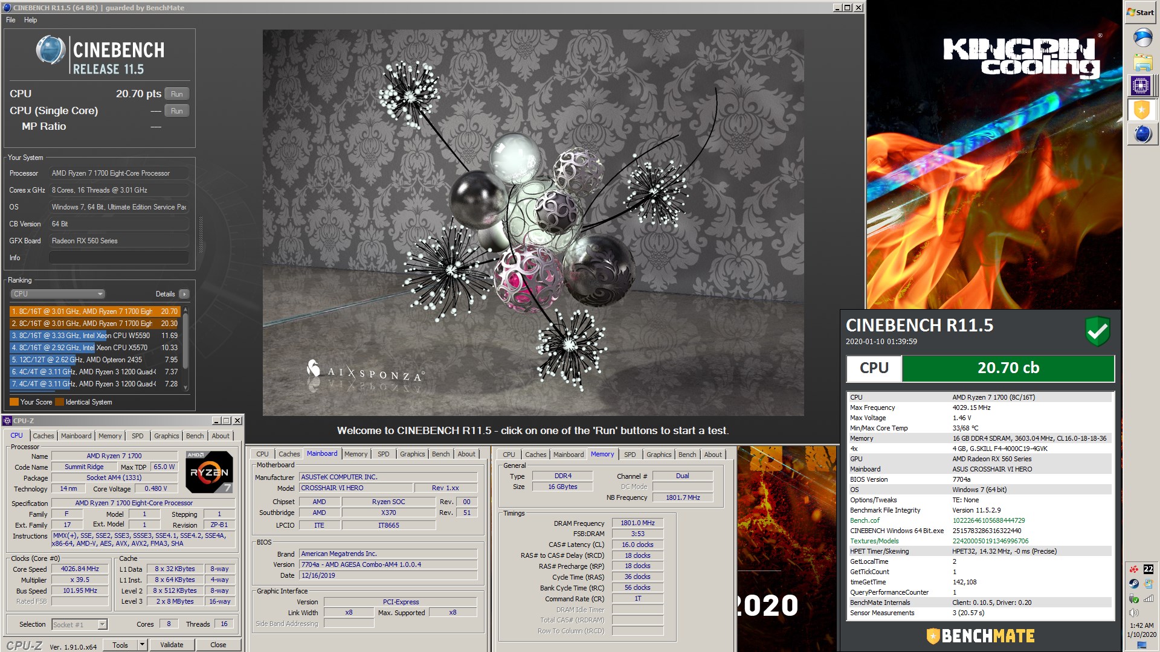Click the Details arrow button in Ranking

[184, 294]
